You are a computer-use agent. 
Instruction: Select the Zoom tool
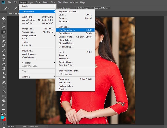point(4,105)
